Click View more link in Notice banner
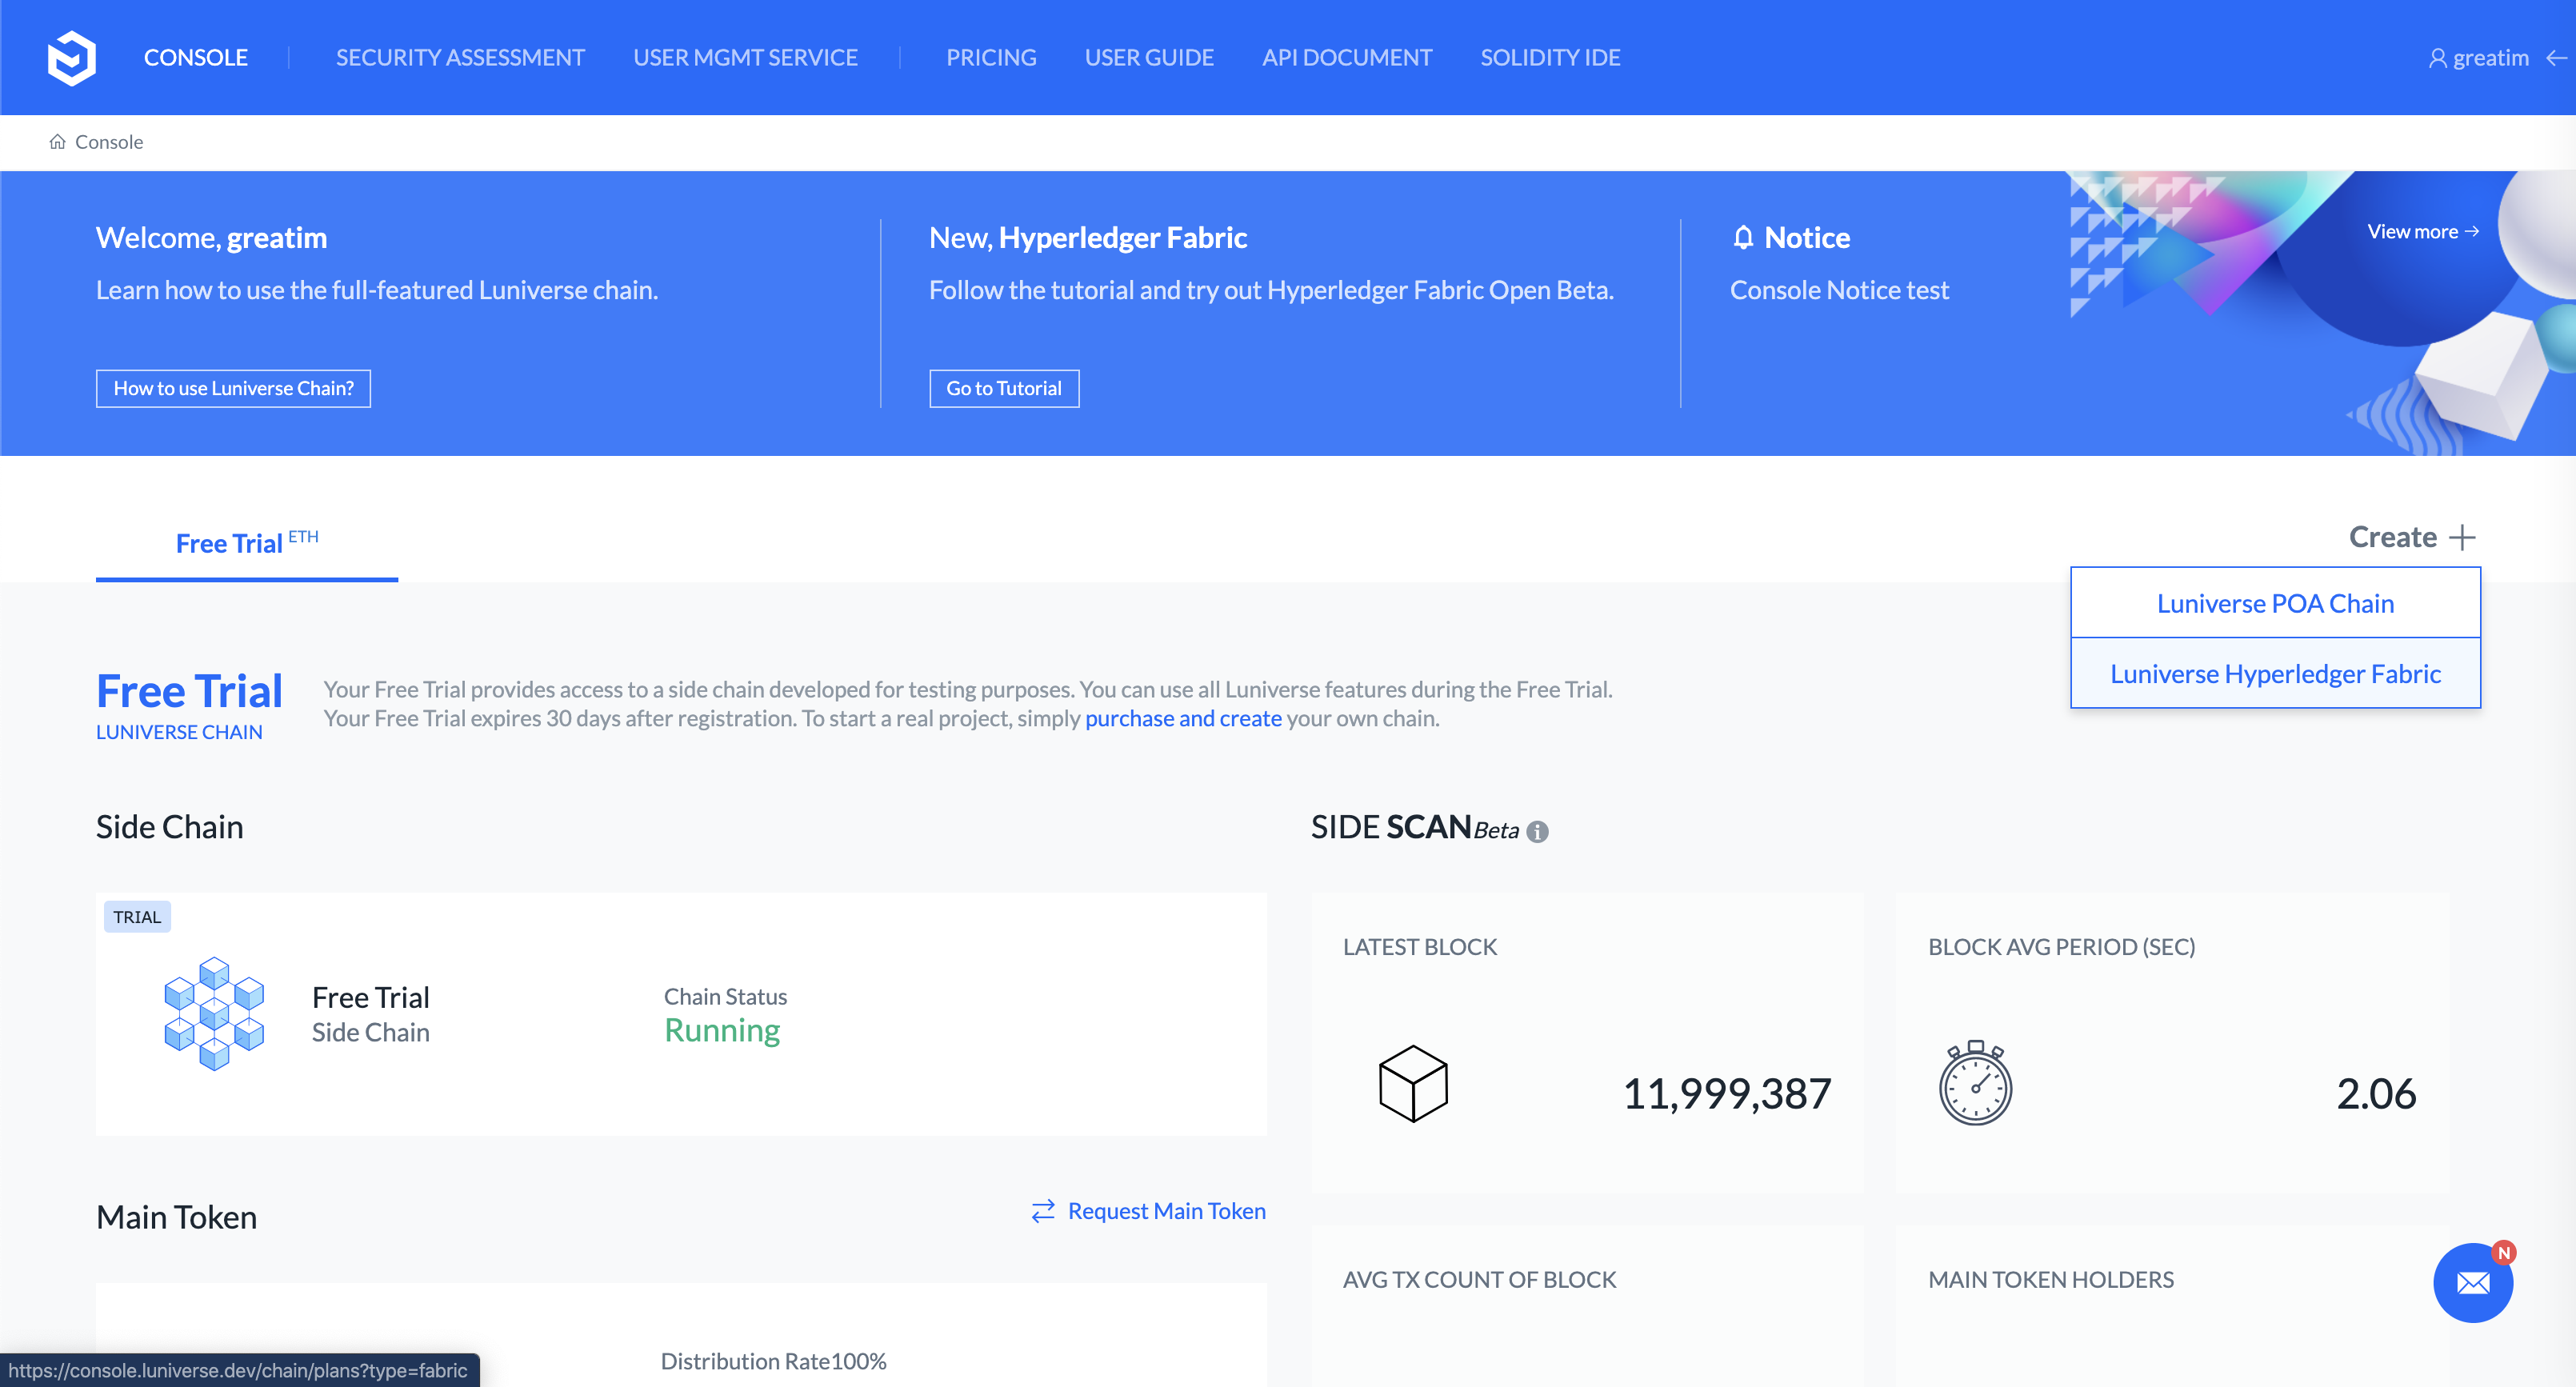Screen dimensions: 2576x1387 2422,232
